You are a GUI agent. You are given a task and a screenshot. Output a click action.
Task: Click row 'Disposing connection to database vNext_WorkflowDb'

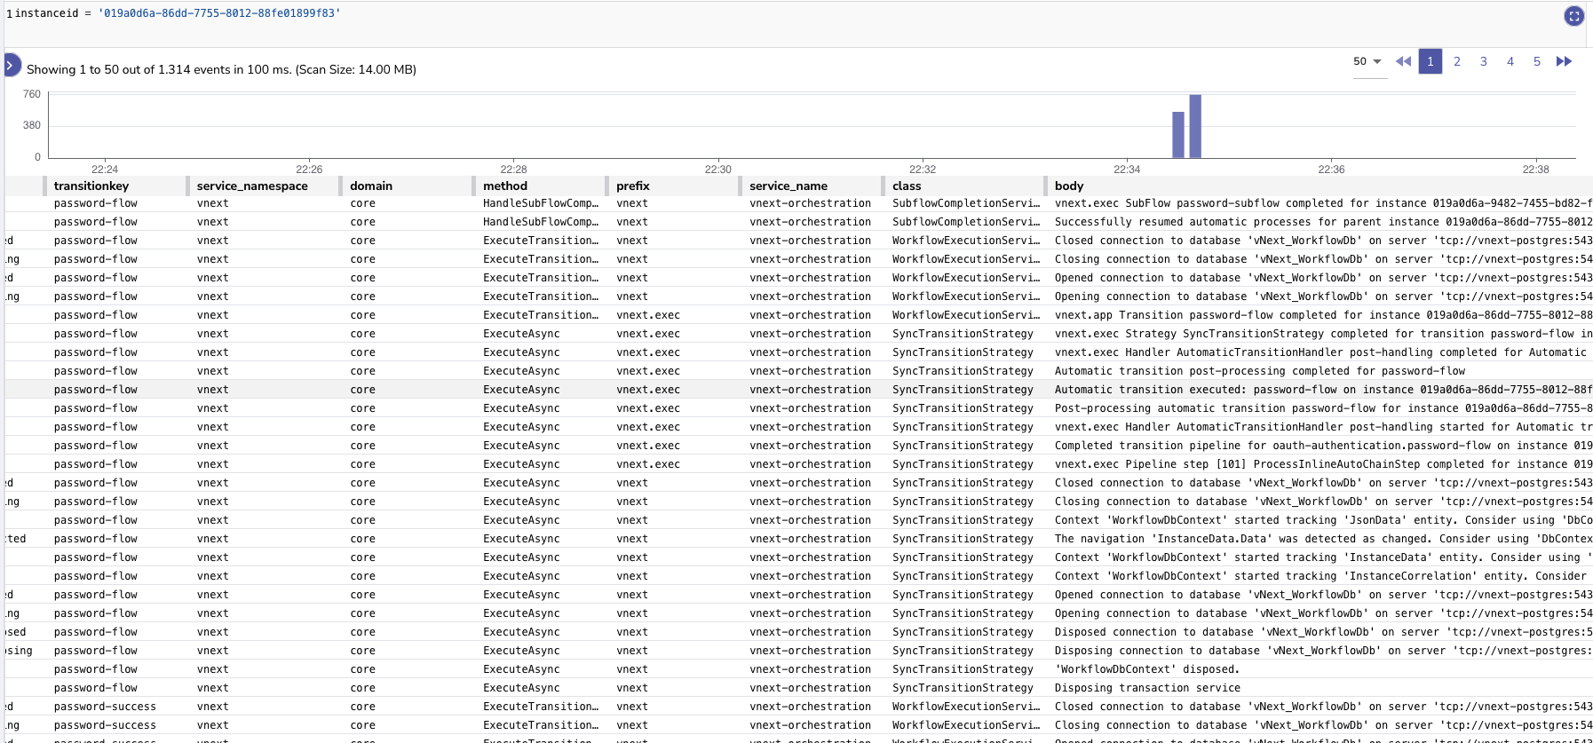coord(799,651)
